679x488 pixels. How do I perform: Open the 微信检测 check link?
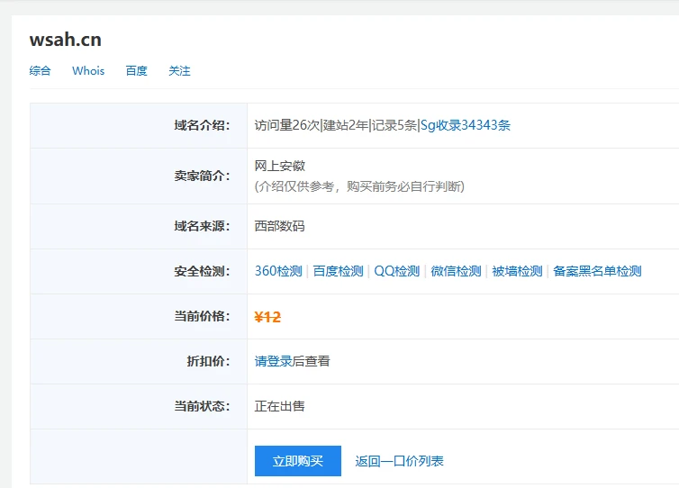click(x=456, y=271)
